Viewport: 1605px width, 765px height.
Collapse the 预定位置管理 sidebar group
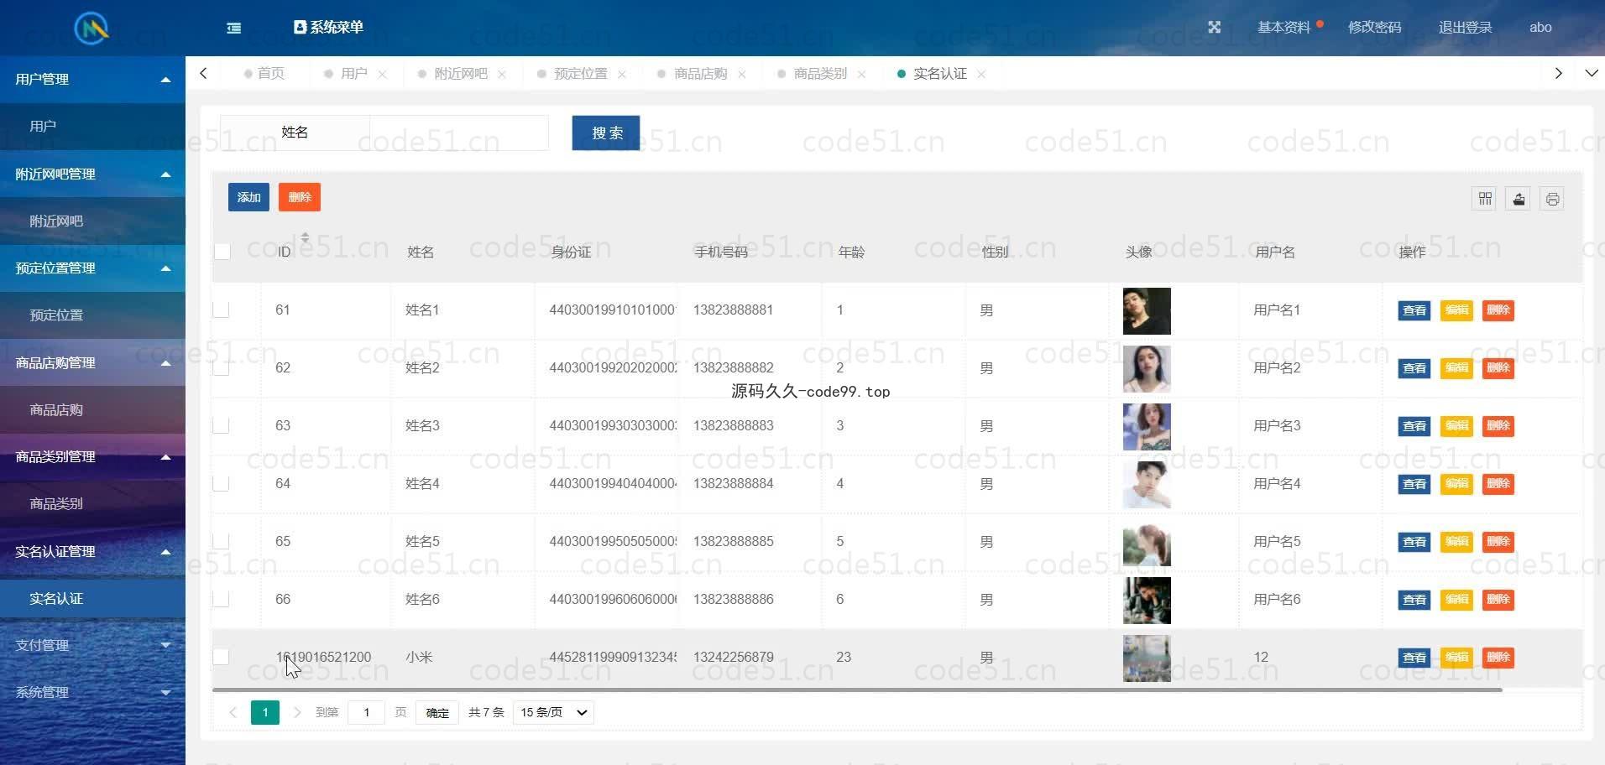tap(92, 268)
